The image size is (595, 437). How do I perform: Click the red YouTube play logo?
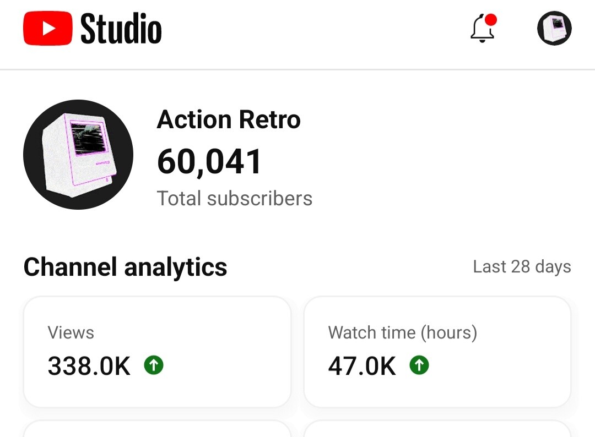48,29
